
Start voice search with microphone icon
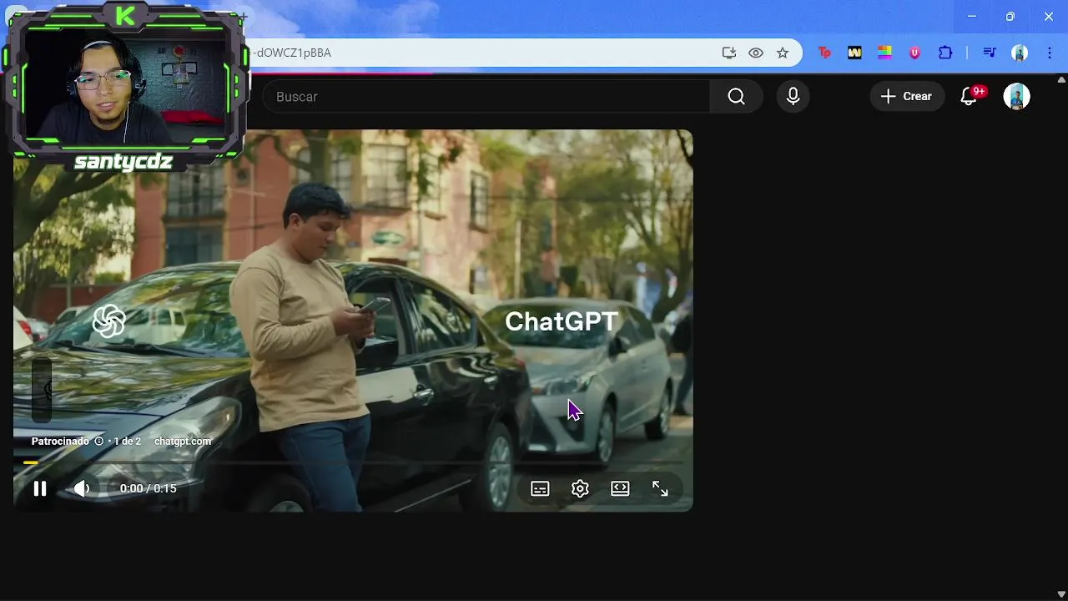tap(793, 97)
